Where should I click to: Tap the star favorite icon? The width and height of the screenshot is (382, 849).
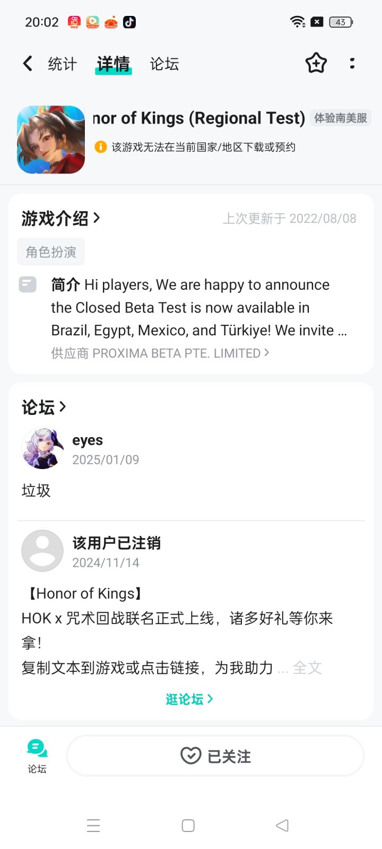(316, 64)
